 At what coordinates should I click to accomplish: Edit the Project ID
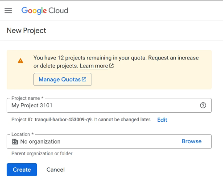pyautogui.click(x=162, y=120)
